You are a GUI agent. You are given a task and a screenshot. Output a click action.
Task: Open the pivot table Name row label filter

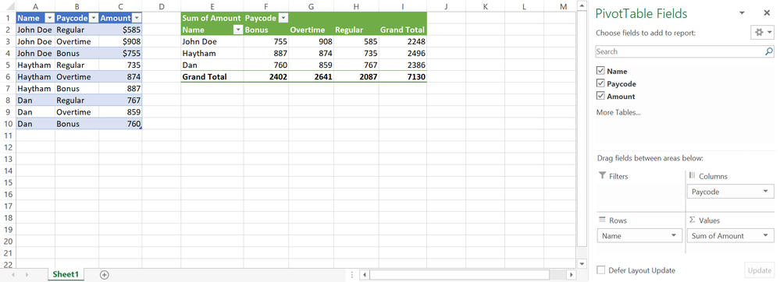click(x=238, y=30)
